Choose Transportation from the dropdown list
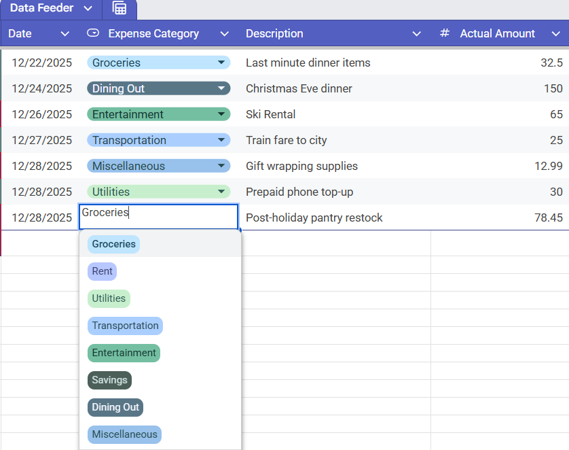 click(x=125, y=326)
